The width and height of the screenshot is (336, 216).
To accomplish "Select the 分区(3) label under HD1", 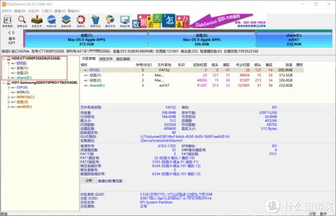I will 22,102.
